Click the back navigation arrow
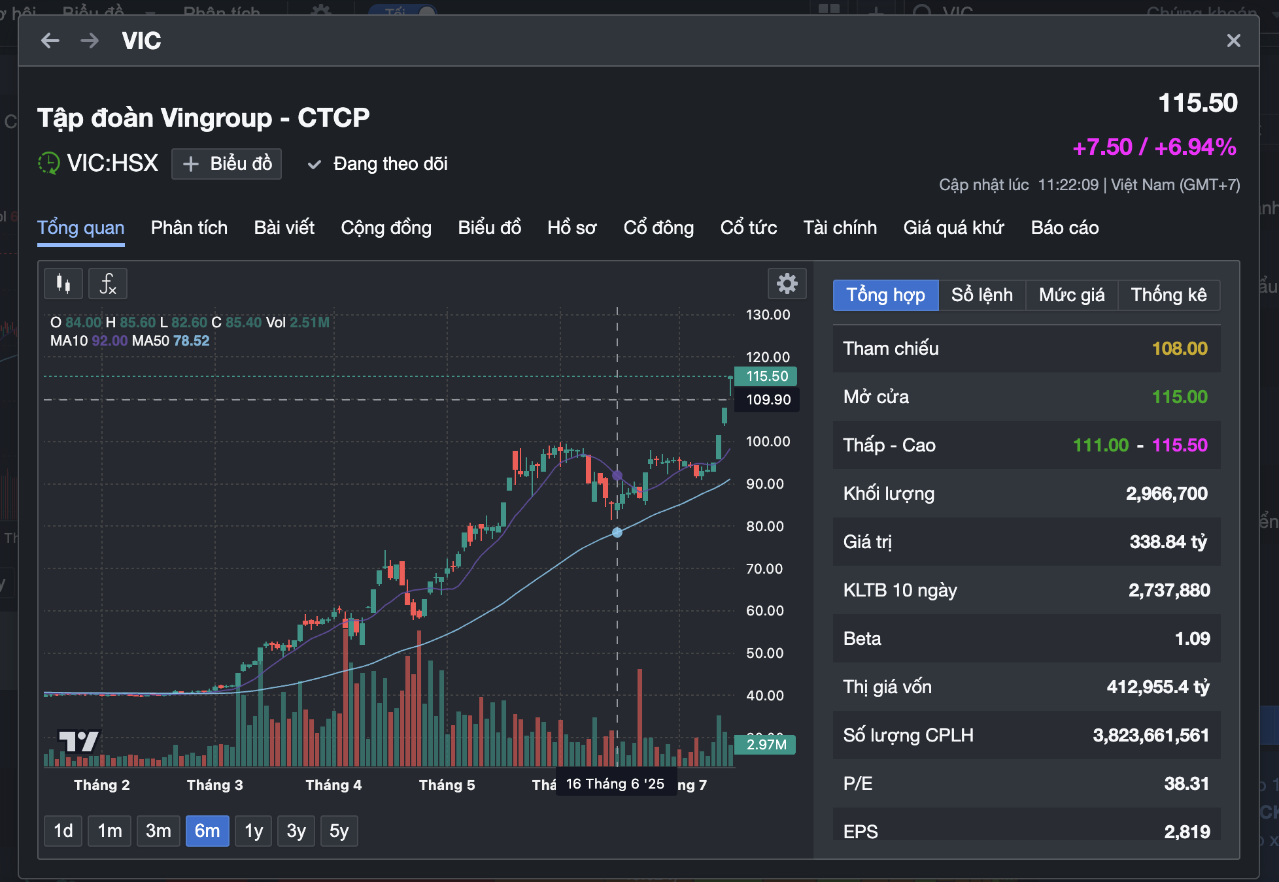Viewport: 1279px width, 882px height. (x=50, y=41)
